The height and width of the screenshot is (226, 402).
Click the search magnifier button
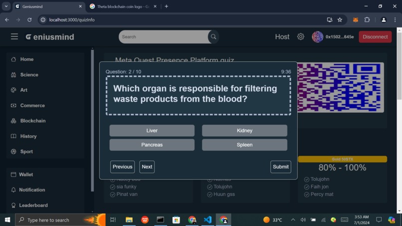[213, 37]
